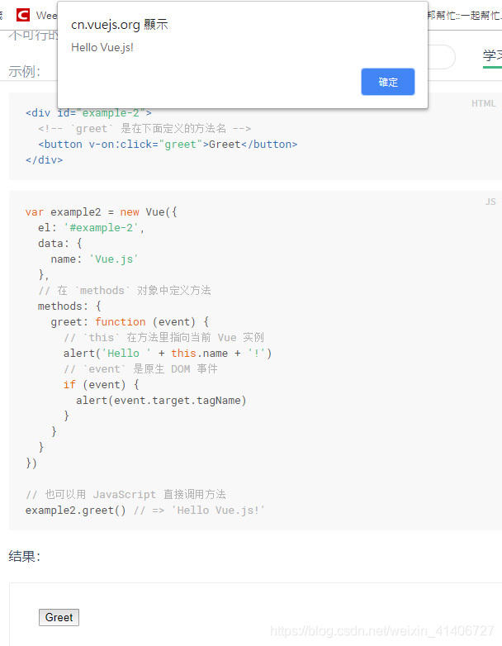The height and width of the screenshot is (646, 502).
Task: Click the line 'name: 'Vue.js''
Action: [x=94, y=259]
